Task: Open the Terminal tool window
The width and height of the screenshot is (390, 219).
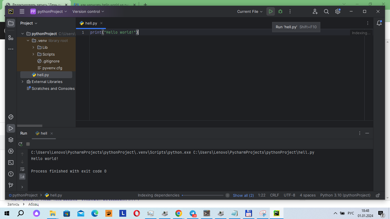Action: [x=11, y=163]
